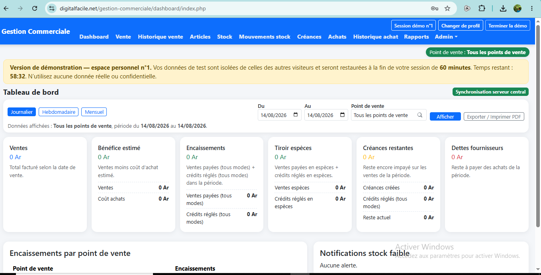Go to the Mouvements stock page
This screenshot has width=541, height=275.
click(265, 37)
